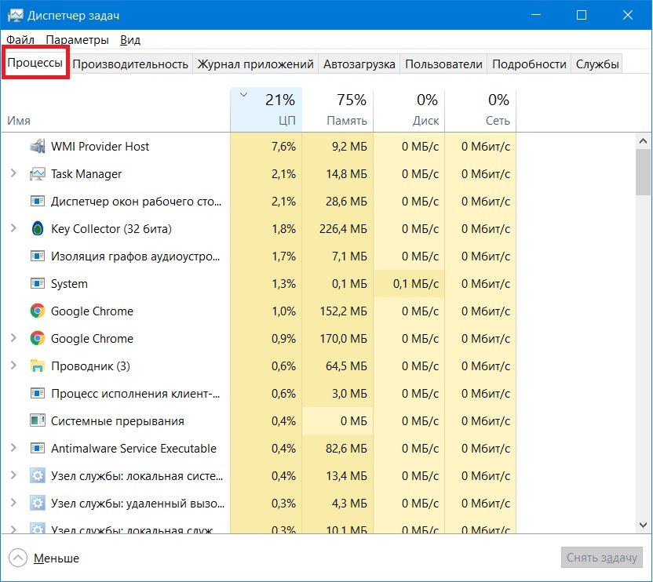
Task: Click the vertical scrollbar thumb
Action: coord(644,171)
